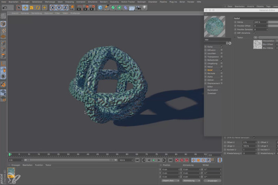Enable the Transparenz channel checkbox
278x185 pixels.
pos(221,56)
